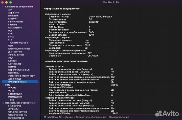Image resolution: width=182 pixels, height=120 pixels.
Task: Select USB in the sidebar
Action: coord(10,46)
